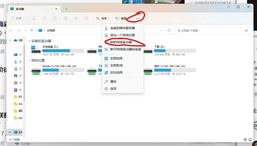
Task: Choose 全部取消 from the menu
Action: pyautogui.click(x=123, y=65)
